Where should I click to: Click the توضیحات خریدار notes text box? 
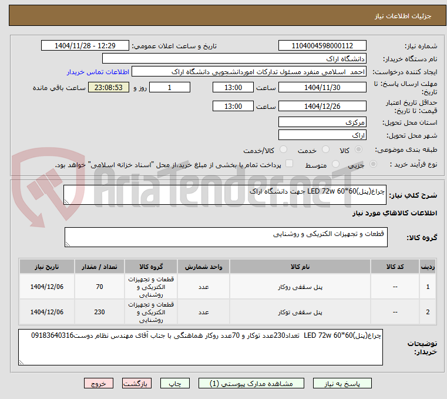200,347
